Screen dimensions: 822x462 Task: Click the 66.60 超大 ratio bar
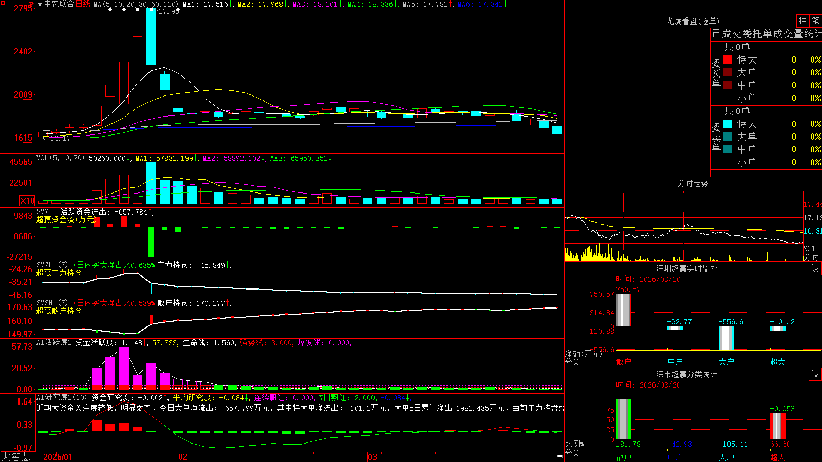(778, 426)
